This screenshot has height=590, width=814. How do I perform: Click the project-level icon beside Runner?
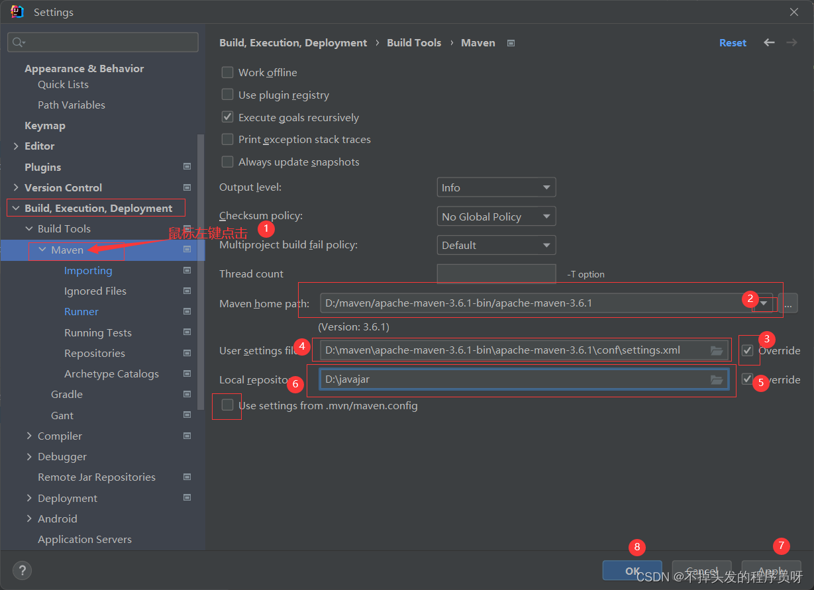187,311
